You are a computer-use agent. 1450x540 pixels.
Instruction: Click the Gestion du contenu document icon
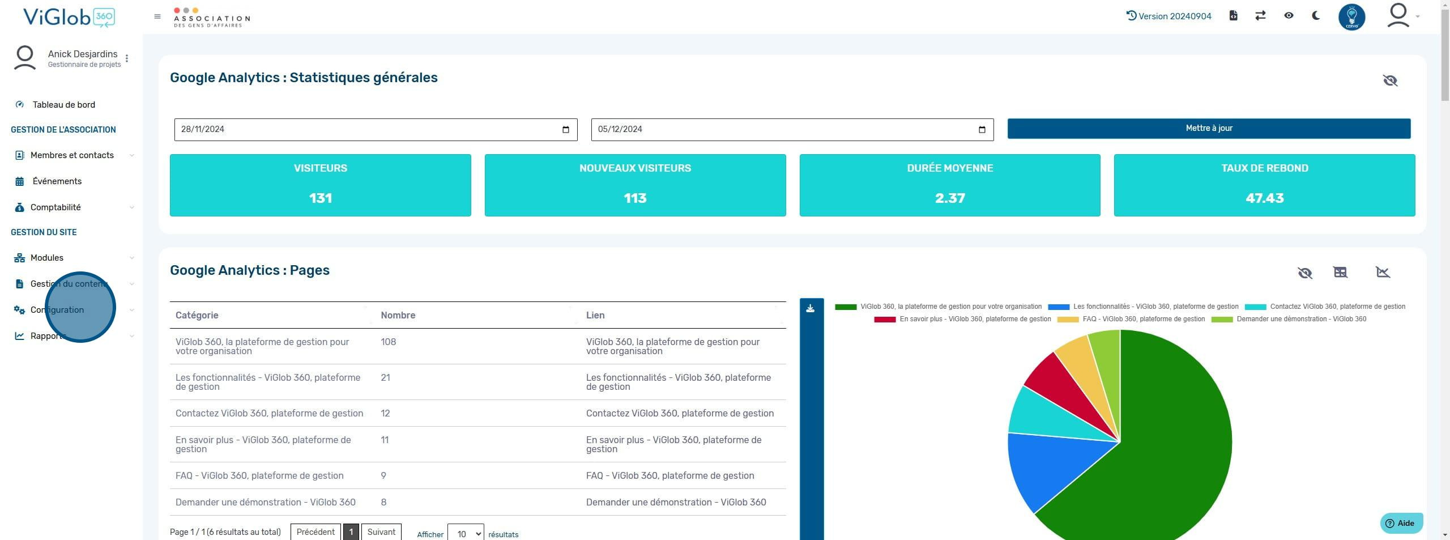pos(20,284)
